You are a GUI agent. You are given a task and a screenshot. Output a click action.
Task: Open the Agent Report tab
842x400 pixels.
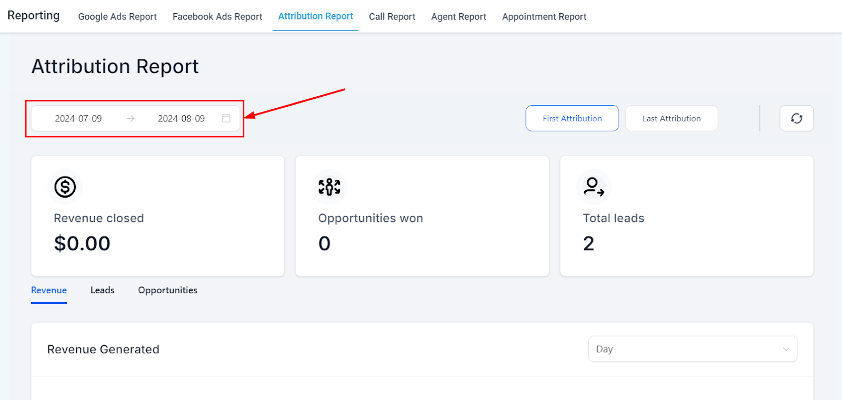click(x=458, y=16)
